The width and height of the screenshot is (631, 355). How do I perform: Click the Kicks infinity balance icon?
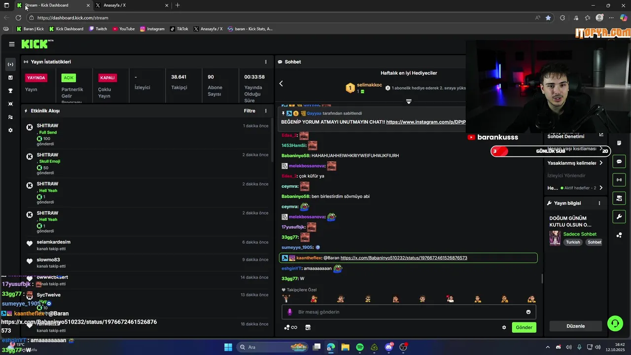click(x=291, y=327)
